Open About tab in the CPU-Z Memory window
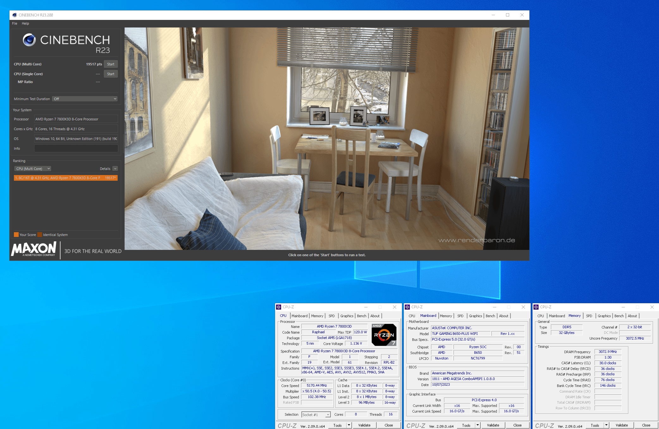Screen dimensions: 659x429 click(632, 316)
